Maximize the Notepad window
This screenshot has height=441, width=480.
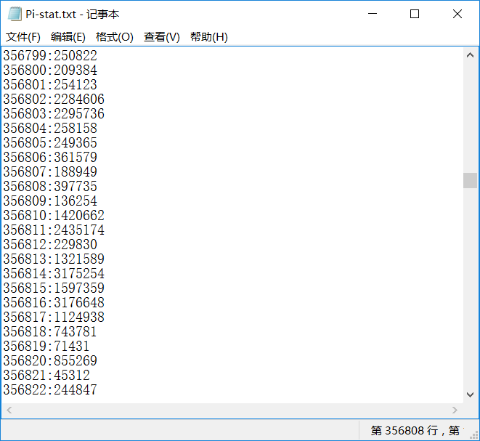coord(415,14)
